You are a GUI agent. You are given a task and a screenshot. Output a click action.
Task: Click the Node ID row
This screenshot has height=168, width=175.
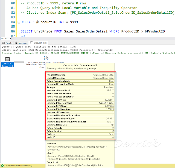tap(80, 137)
